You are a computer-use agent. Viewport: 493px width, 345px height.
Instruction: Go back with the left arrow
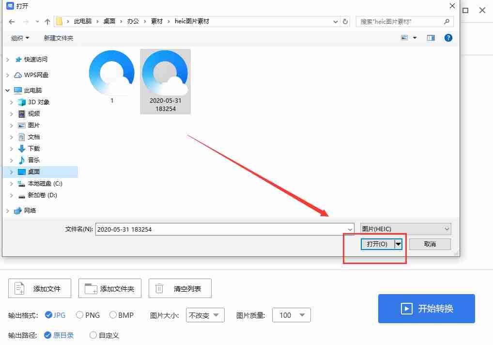click(x=12, y=22)
